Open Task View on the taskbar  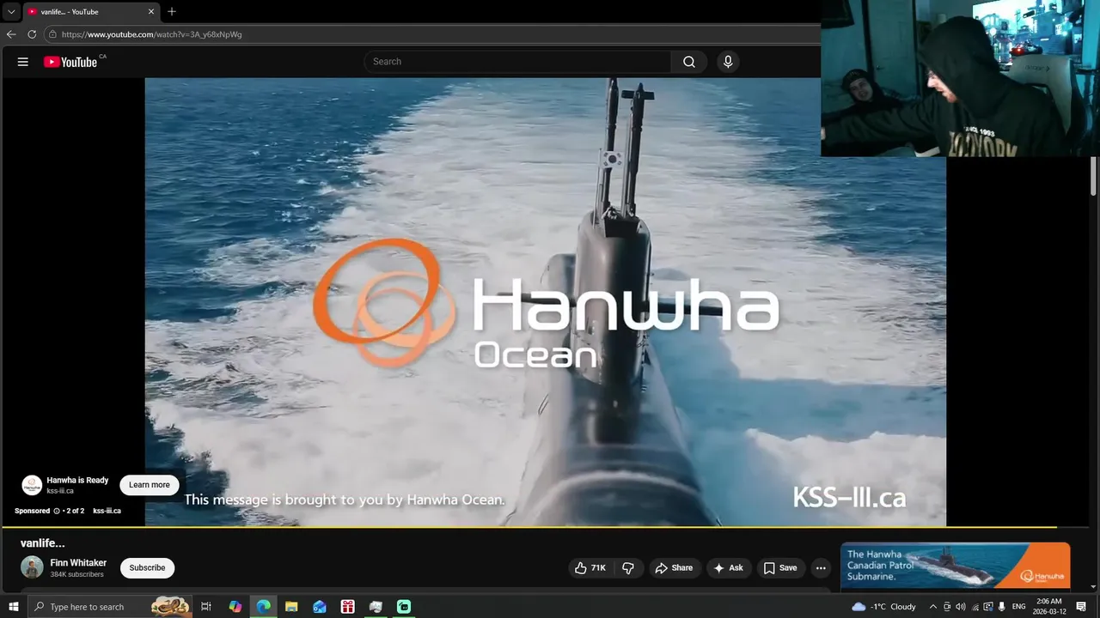click(x=206, y=607)
